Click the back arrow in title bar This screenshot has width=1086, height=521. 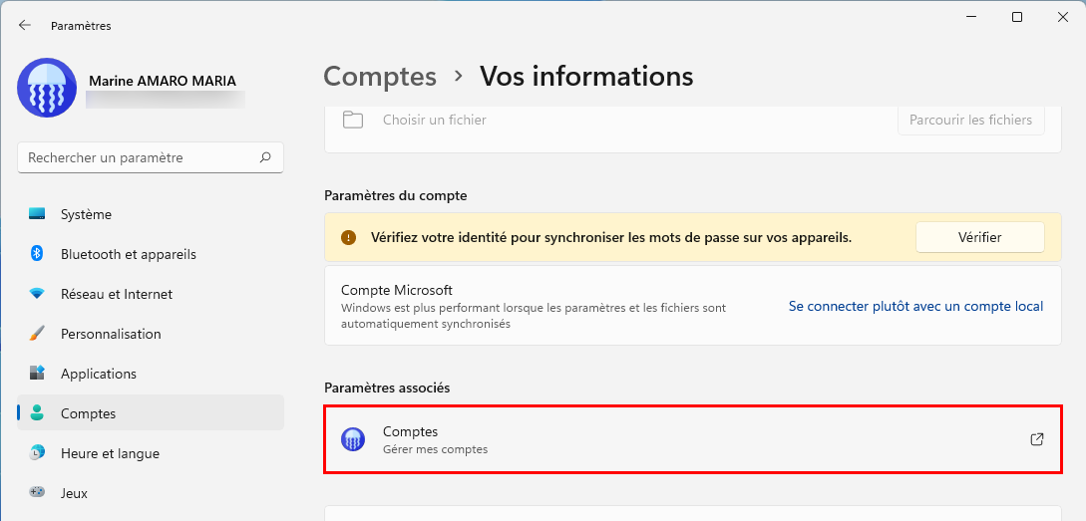25,25
